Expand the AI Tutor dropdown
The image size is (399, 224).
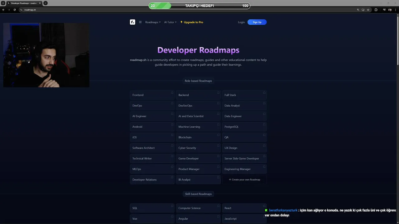click(170, 22)
